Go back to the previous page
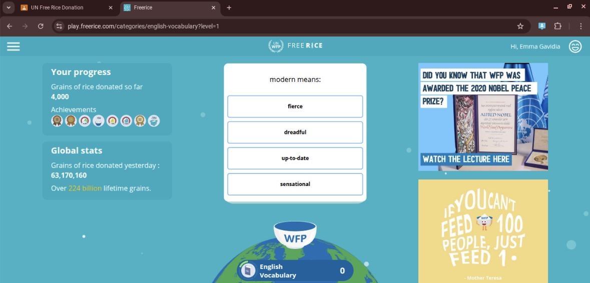Viewport: 590px width, 283px height. [x=10, y=26]
